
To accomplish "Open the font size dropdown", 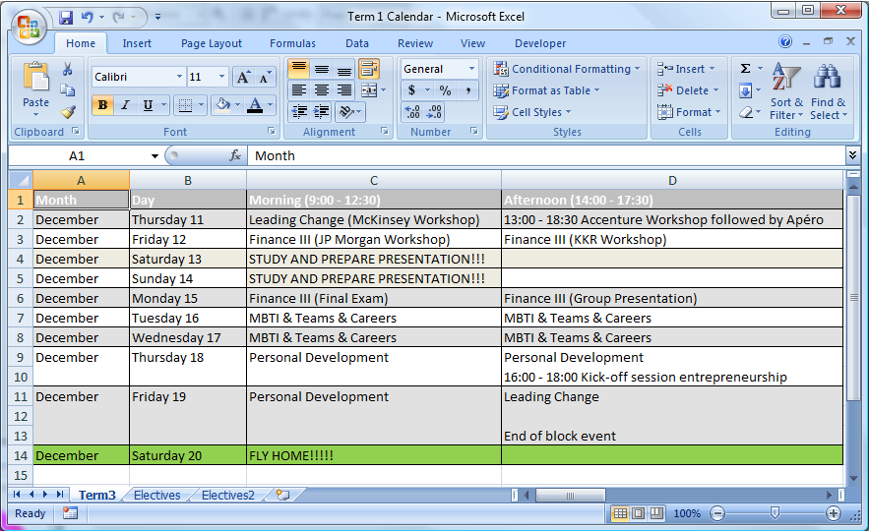I will click(x=221, y=77).
